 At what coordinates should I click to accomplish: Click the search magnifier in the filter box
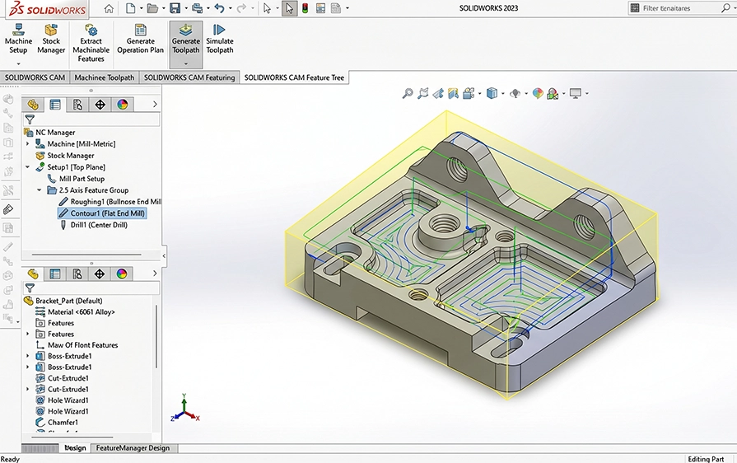(x=725, y=8)
